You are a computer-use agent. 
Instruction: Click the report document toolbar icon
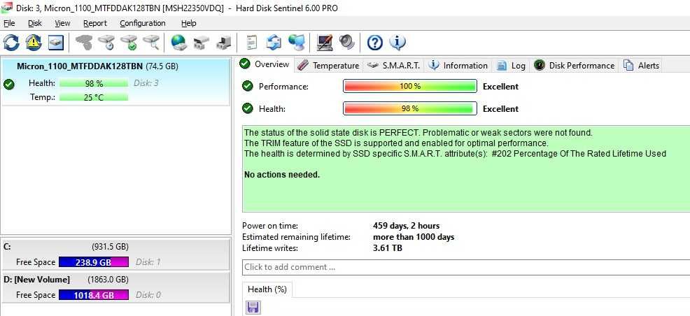[252, 42]
